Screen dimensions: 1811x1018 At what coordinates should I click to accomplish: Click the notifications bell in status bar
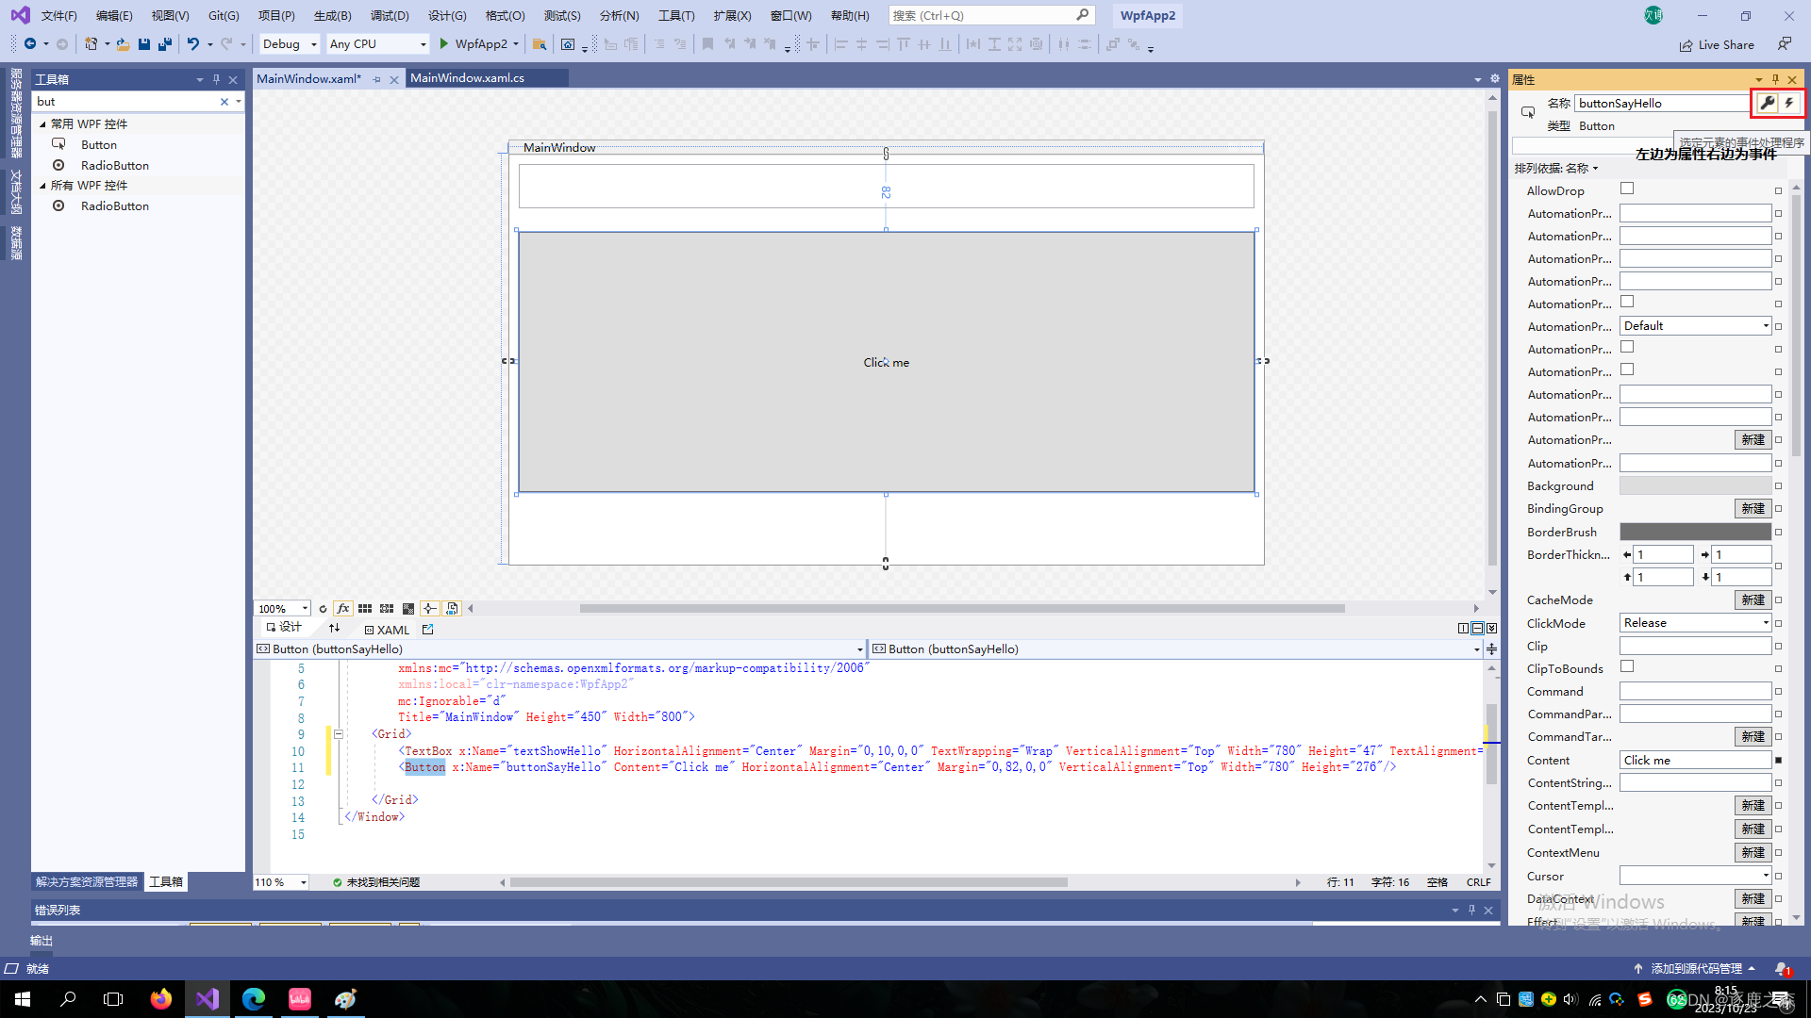click(x=1781, y=968)
